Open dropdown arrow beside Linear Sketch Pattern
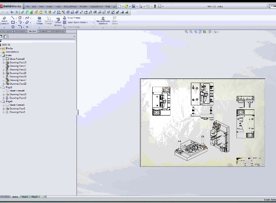The height and width of the screenshot is (203, 276). point(93,22)
